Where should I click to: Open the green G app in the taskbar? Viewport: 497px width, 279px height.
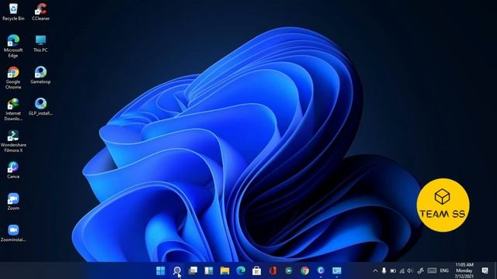289,270
